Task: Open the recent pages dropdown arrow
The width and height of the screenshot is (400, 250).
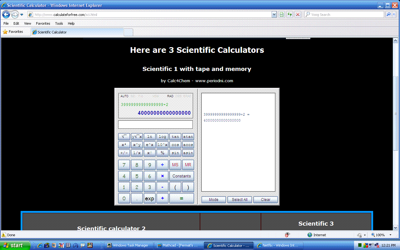Action: pos(22,15)
